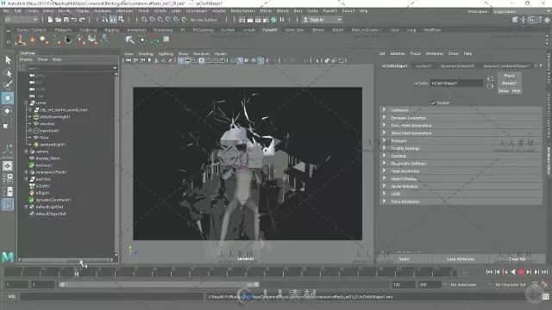Screen dimensions: 552x310
Task: Click the hammer shelf icon
Action: [x=130, y=40]
